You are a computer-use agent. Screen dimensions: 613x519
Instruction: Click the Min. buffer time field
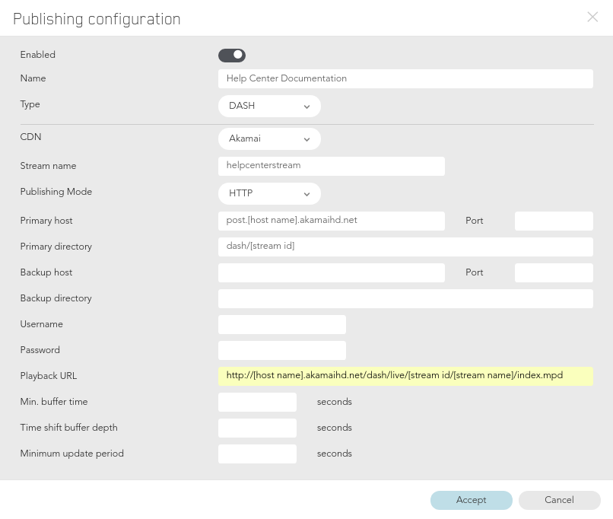pyautogui.click(x=257, y=402)
